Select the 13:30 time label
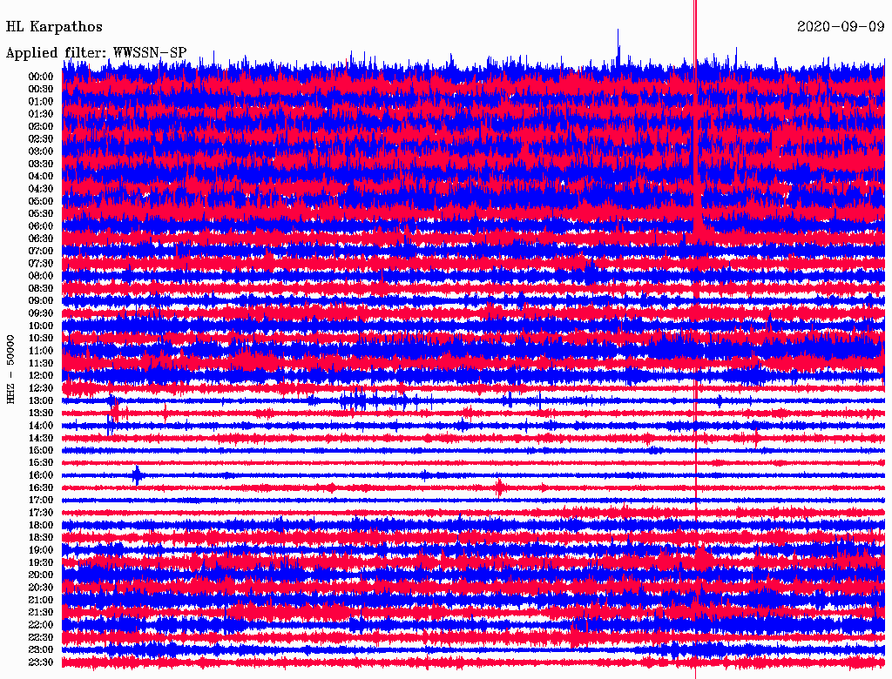The height and width of the screenshot is (679, 892). [x=41, y=413]
